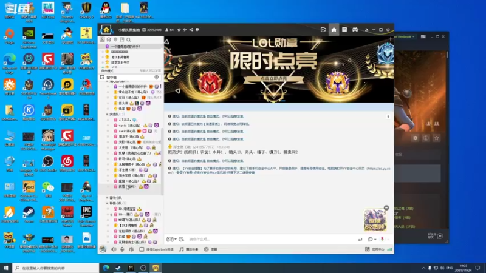Click the channel list vertical scrollbar
486x273 pixels.
[162, 161]
